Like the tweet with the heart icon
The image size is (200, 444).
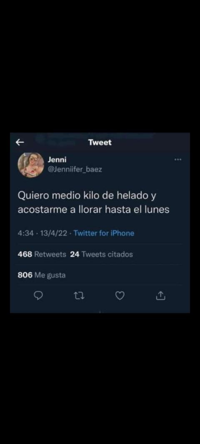(120, 296)
